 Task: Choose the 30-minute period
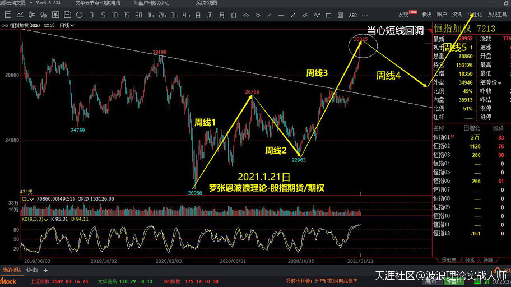138,15
